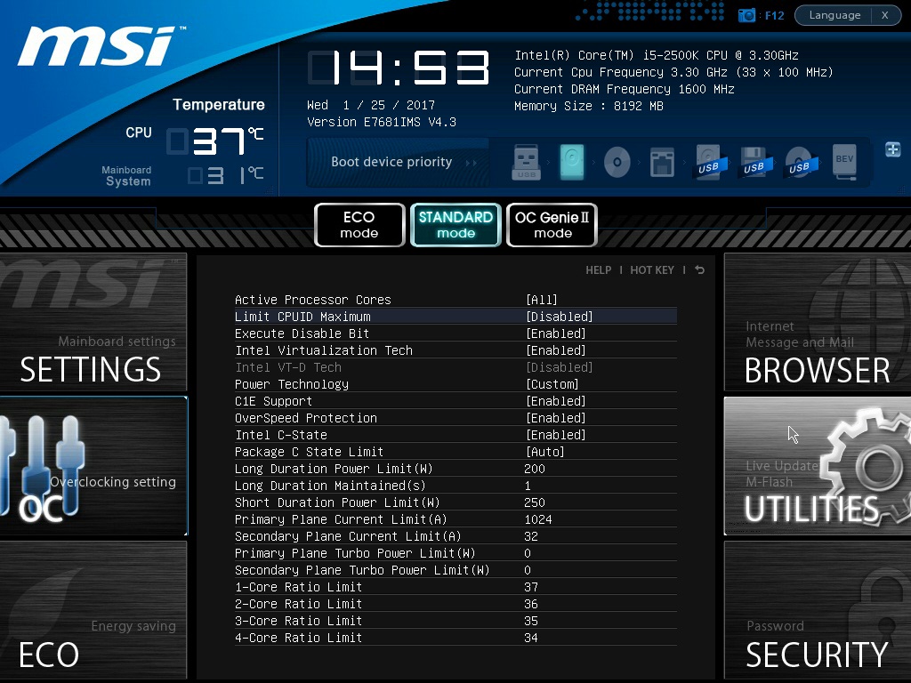
Task: Select the Intel C-State row label
Action: pyautogui.click(x=280, y=434)
